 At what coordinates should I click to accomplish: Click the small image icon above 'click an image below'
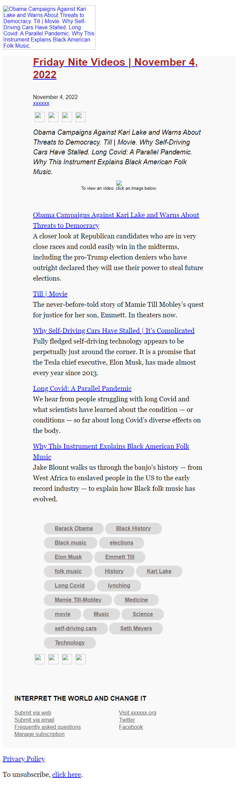tap(119, 183)
